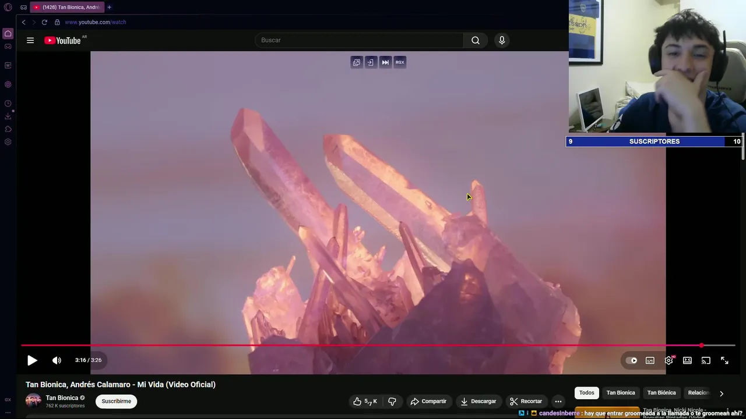Open the Tan Bionica channel avatar
This screenshot has height=419, width=746.
[33, 401]
